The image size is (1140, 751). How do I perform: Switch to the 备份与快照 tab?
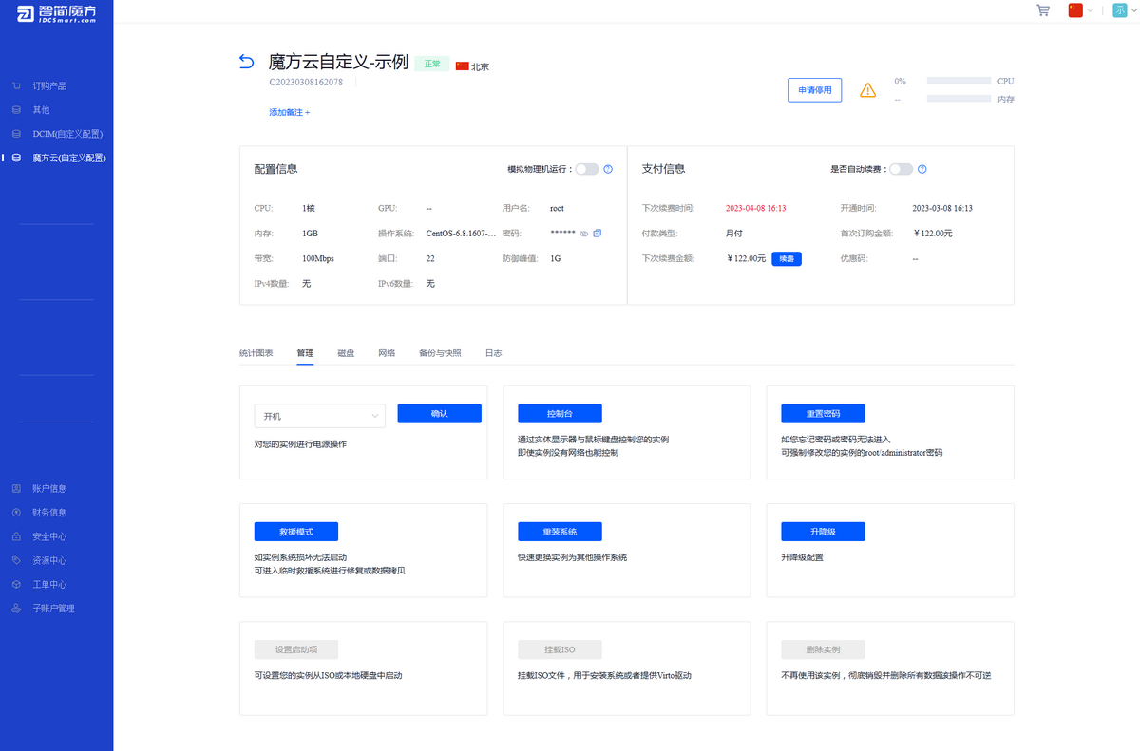tap(440, 353)
